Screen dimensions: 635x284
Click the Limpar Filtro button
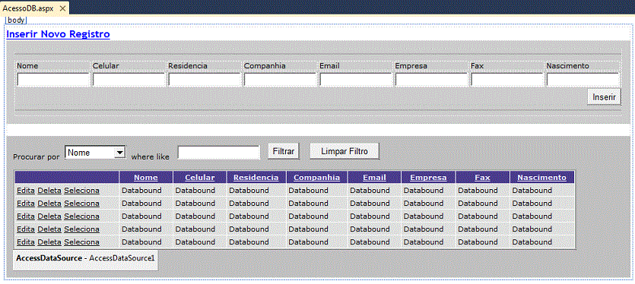click(x=344, y=151)
